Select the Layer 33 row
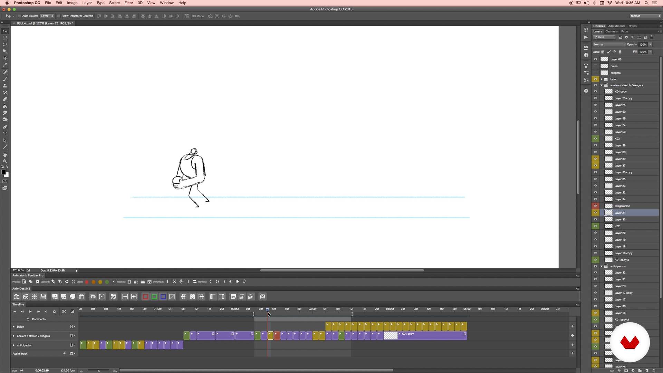The width and height of the screenshot is (663, 373). pos(625,220)
